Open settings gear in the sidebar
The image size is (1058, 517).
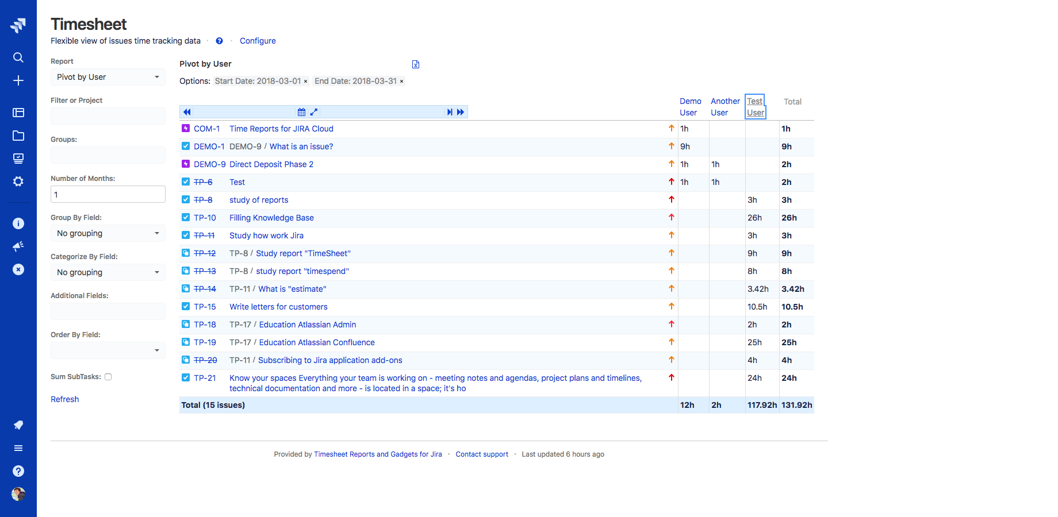tap(18, 182)
